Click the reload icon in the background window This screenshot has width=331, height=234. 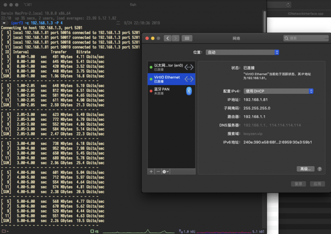click(x=288, y=5)
